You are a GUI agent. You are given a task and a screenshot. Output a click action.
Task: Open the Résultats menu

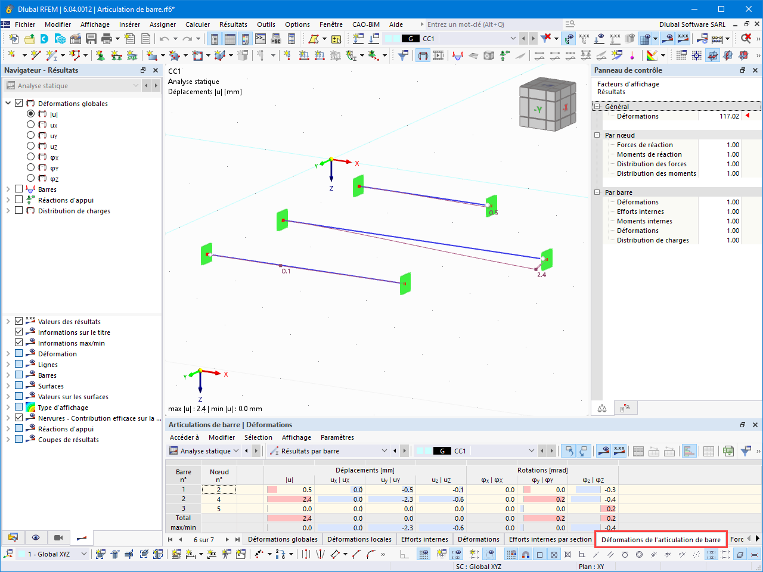coord(233,24)
